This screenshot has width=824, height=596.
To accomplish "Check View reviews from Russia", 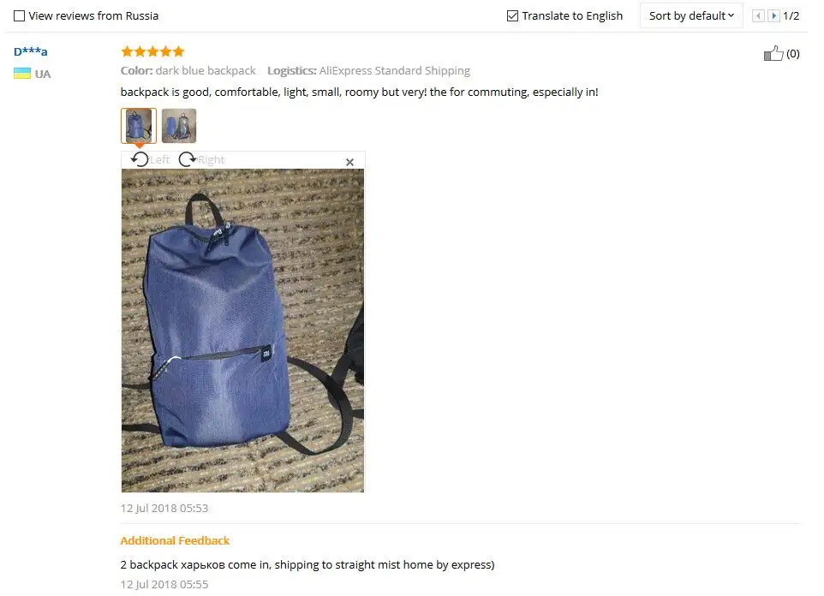I will [x=20, y=15].
